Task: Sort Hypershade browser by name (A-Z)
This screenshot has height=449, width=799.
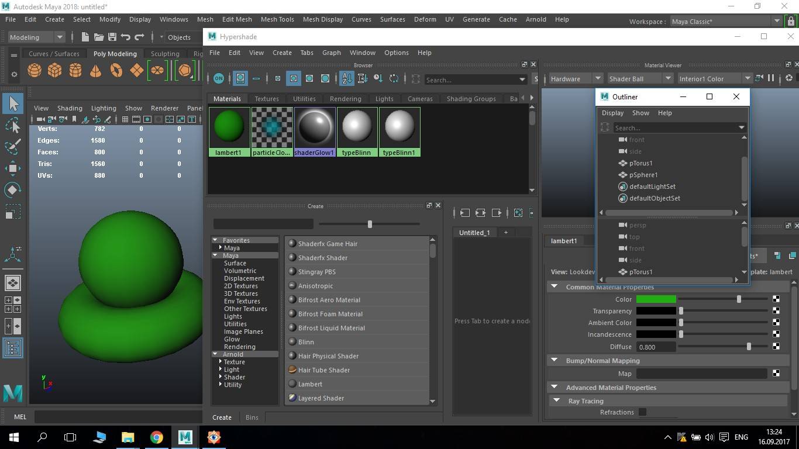Action: (x=347, y=78)
